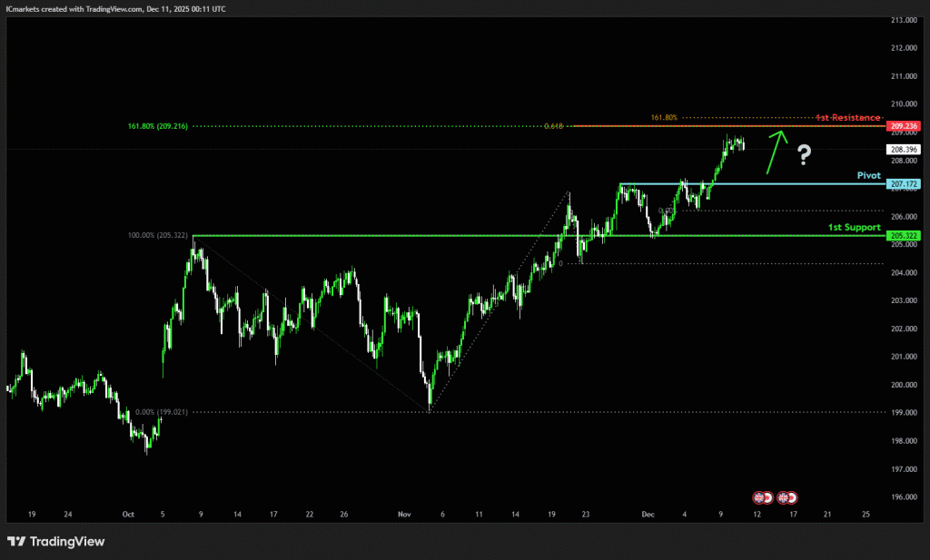Click the second UK flag event icon
This screenshot has width=930, height=560.
click(x=782, y=497)
